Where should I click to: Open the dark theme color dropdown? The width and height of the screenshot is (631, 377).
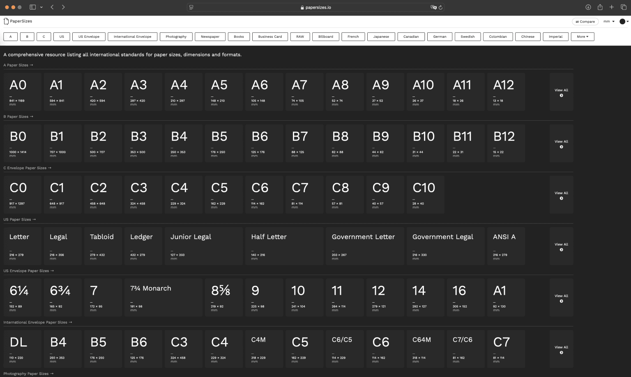click(624, 21)
